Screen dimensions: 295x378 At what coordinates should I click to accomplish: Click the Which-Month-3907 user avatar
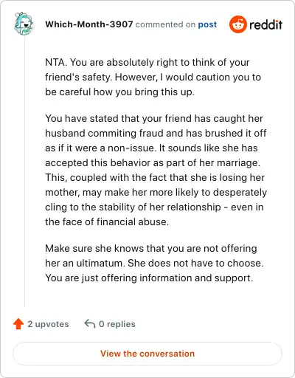coord(24,24)
